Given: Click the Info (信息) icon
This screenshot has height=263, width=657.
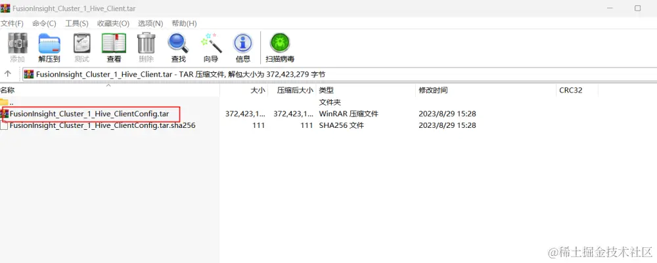Looking at the screenshot, I should click(243, 43).
